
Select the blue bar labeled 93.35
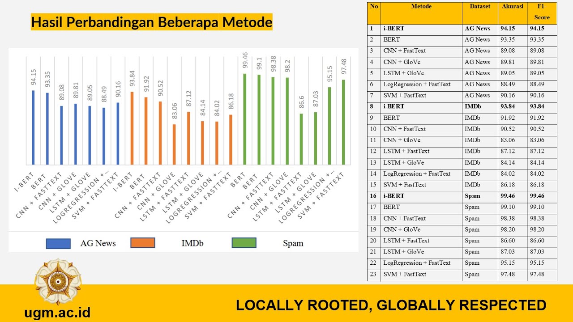point(47,128)
